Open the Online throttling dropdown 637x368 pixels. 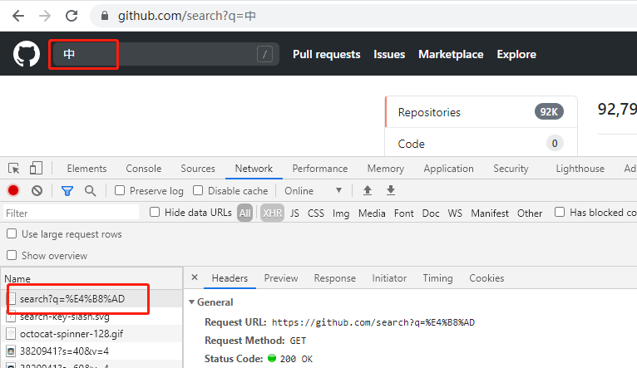313,191
